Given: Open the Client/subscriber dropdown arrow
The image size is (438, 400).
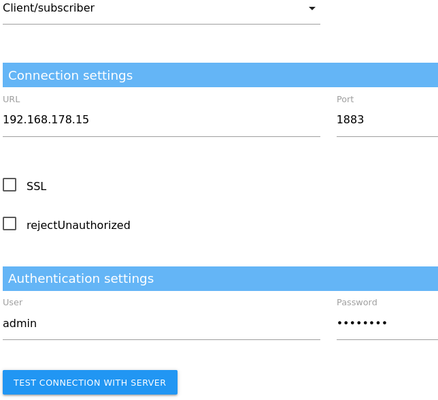Looking at the screenshot, I should tap(311, 9).
